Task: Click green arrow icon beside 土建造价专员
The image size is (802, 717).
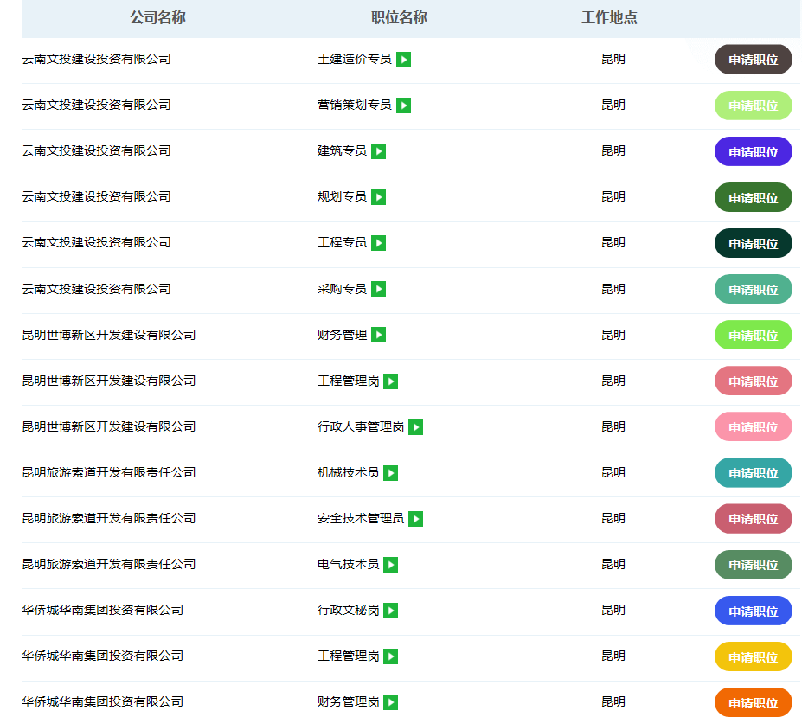Action: [403, 60]
